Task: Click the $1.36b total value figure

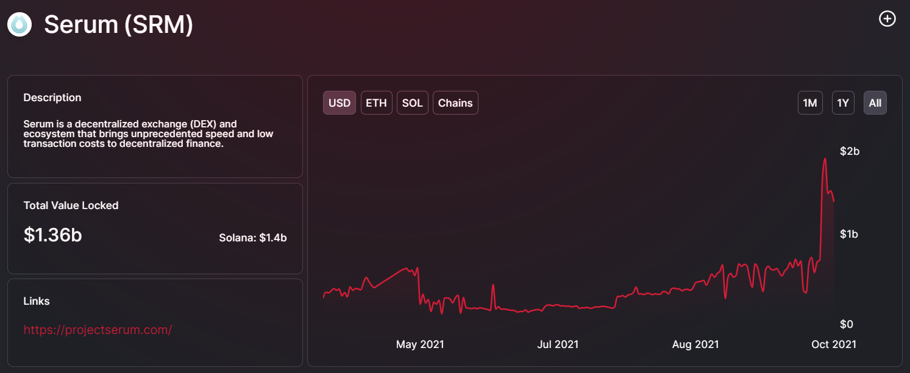Action: 52,235
